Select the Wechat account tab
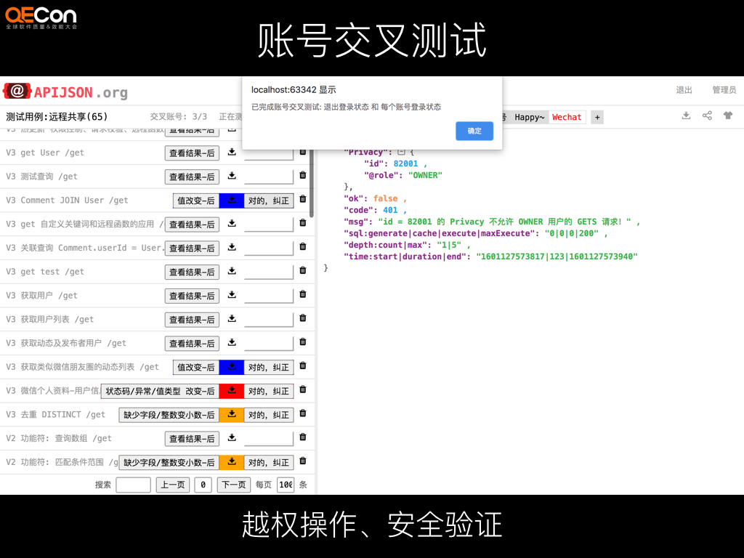This screenshot has height=558, width=744. pyautogui.click(x=566, y=117)
